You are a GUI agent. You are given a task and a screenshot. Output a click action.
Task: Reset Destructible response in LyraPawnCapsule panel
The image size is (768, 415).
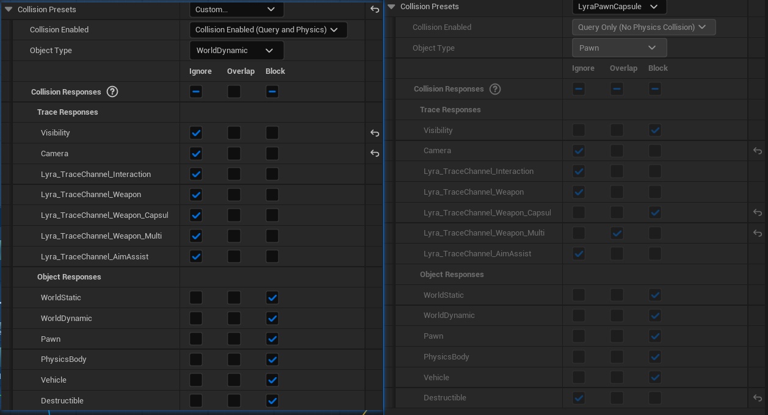pos(757,398)
